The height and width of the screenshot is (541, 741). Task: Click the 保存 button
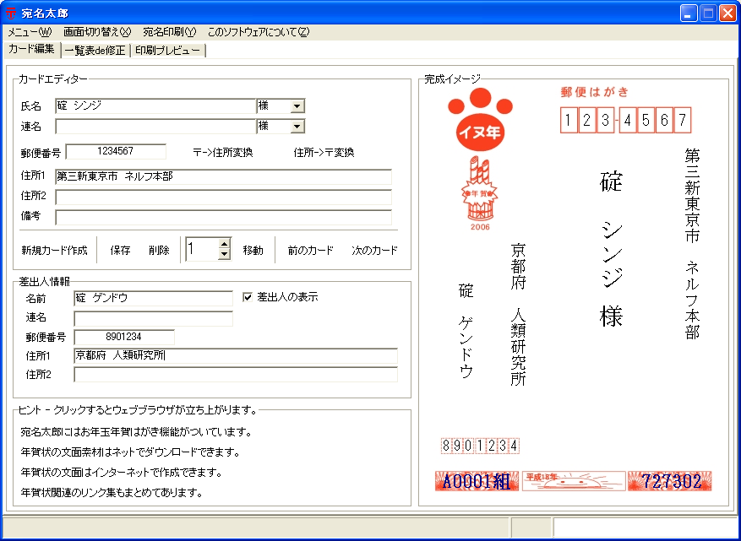[120, 250]
